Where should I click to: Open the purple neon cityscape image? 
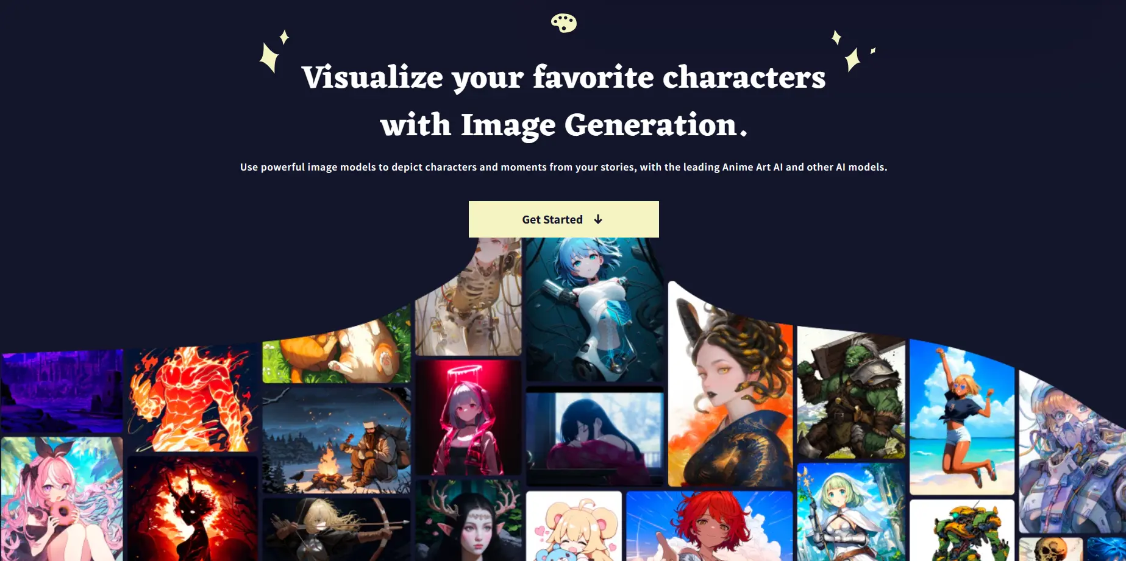(62, 392)
